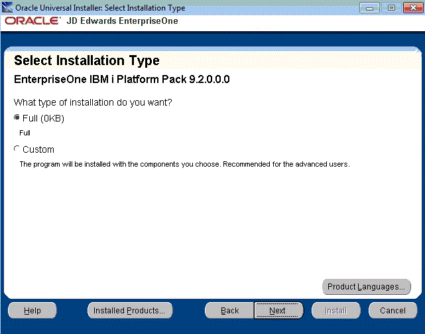This screenshot has height=334, width=425.
Task: View Installed Products list
Action: pyautogui.click(x=130, y=310)
